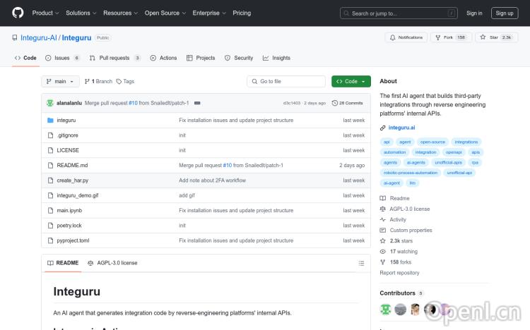
Task: Click the Go to file search field
Action: [286, 82]
